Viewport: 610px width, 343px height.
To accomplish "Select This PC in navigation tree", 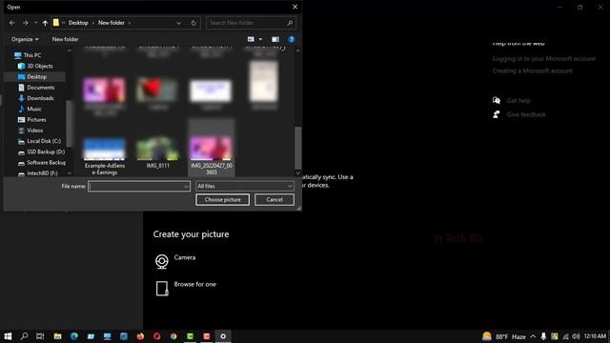I will point(28,55).
